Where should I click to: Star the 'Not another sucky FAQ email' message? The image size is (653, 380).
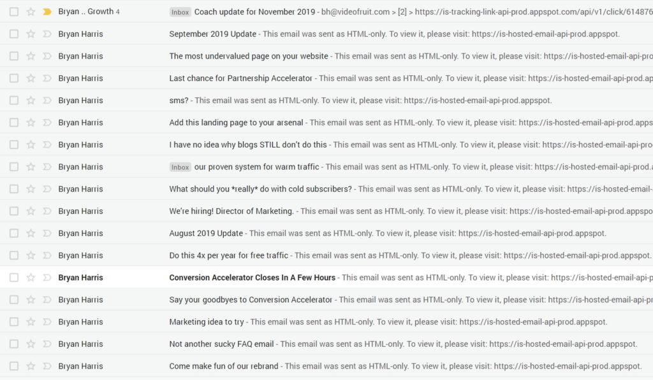31,344
